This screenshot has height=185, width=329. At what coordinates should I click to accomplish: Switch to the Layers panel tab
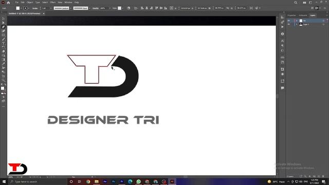click(313, 15)
